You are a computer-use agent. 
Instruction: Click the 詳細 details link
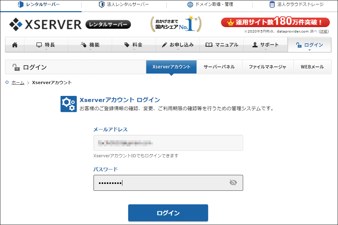pyautogui.click(x=324, y=32)
